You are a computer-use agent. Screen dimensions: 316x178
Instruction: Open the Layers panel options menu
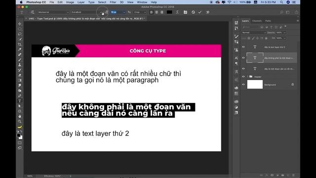click(297, 21)
